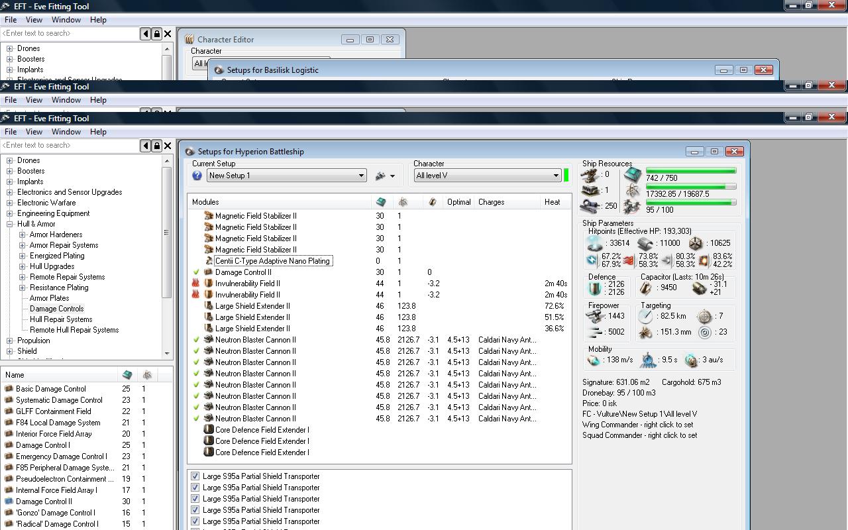848x530 pixels.
Task: Click the explosive resistance icon showing 83.6%
Action: [x=704, y=260]
